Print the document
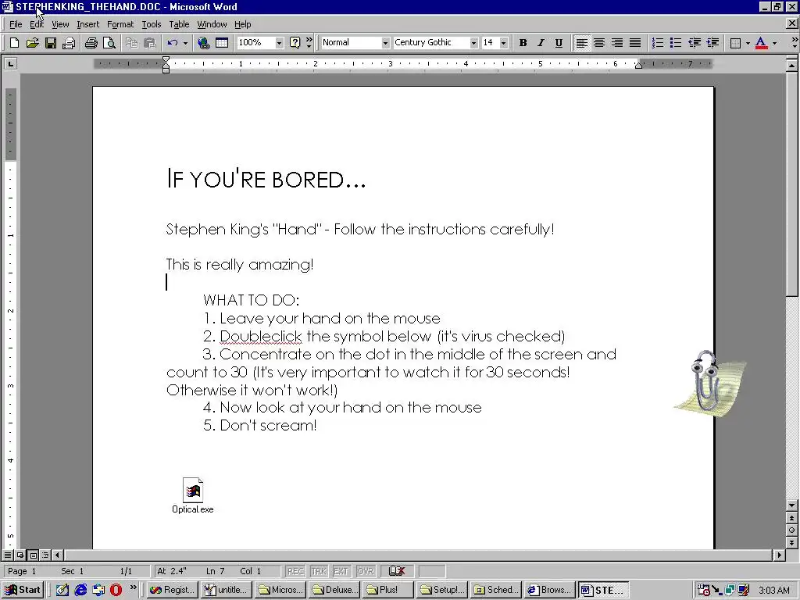This screenshot has width=800, height=600. coord(91,43)
